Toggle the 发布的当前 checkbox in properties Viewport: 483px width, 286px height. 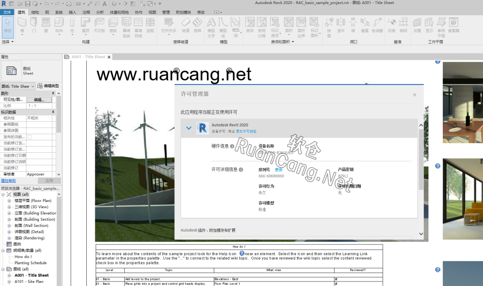30,137
